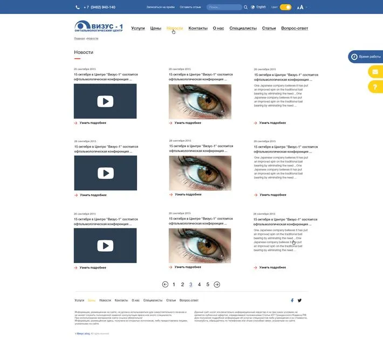This screenshot has height=339, width=383.
Task: Open the Статьи menu item
Action: tap(269, 29)
